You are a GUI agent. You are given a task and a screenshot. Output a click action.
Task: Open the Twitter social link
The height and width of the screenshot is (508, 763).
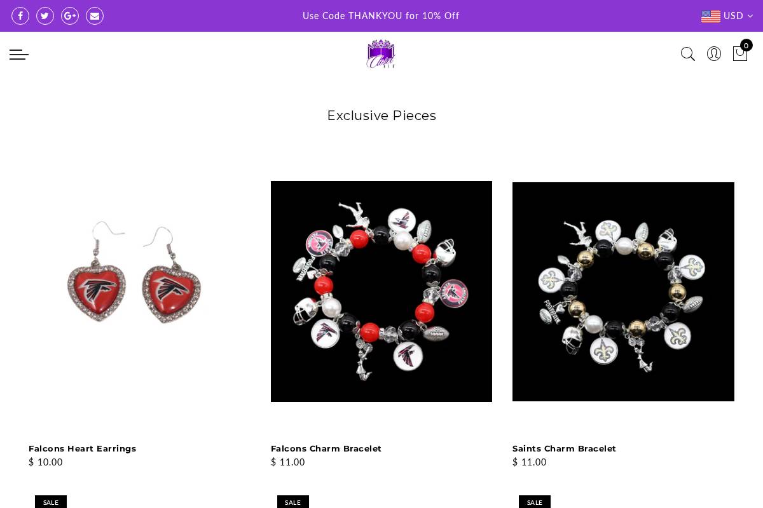pyautogui.click(x=45, y=16)
